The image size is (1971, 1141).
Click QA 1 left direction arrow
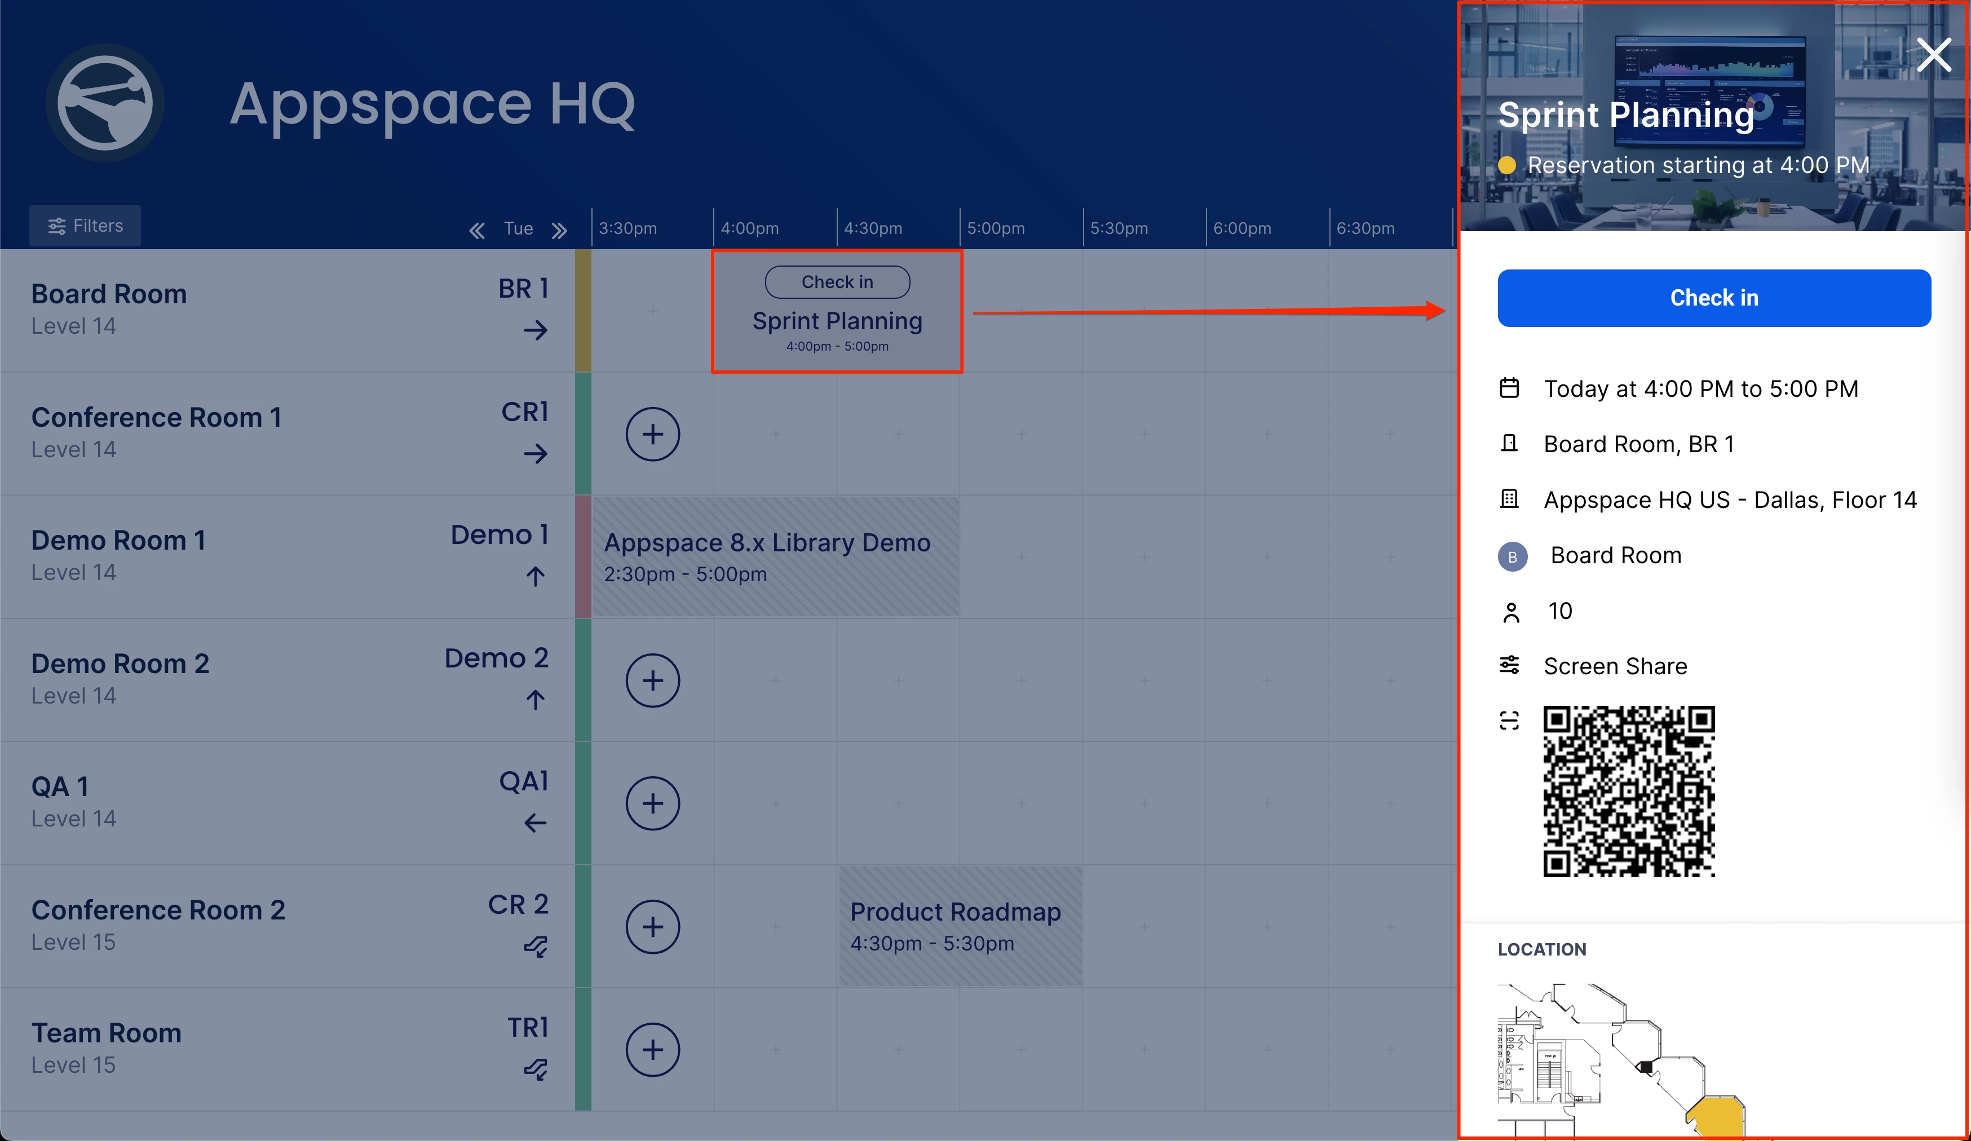coord(535,822)
